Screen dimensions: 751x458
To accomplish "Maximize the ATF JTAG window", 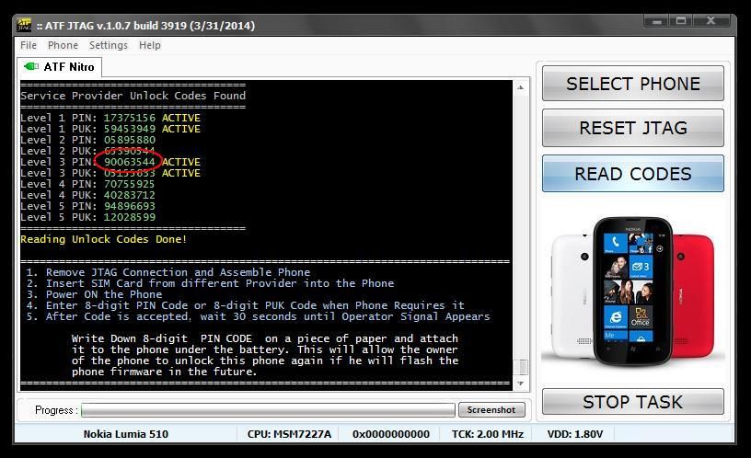I will coord(682,21).
